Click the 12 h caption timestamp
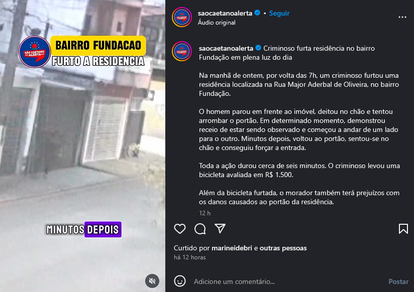414x292 pixels. coord(204,213)
